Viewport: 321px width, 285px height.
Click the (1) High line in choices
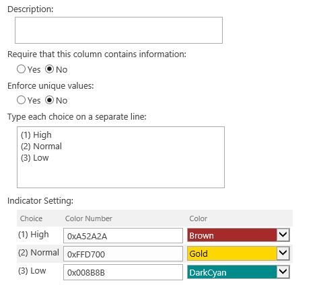pyautogui.click(x=36, y=135)
